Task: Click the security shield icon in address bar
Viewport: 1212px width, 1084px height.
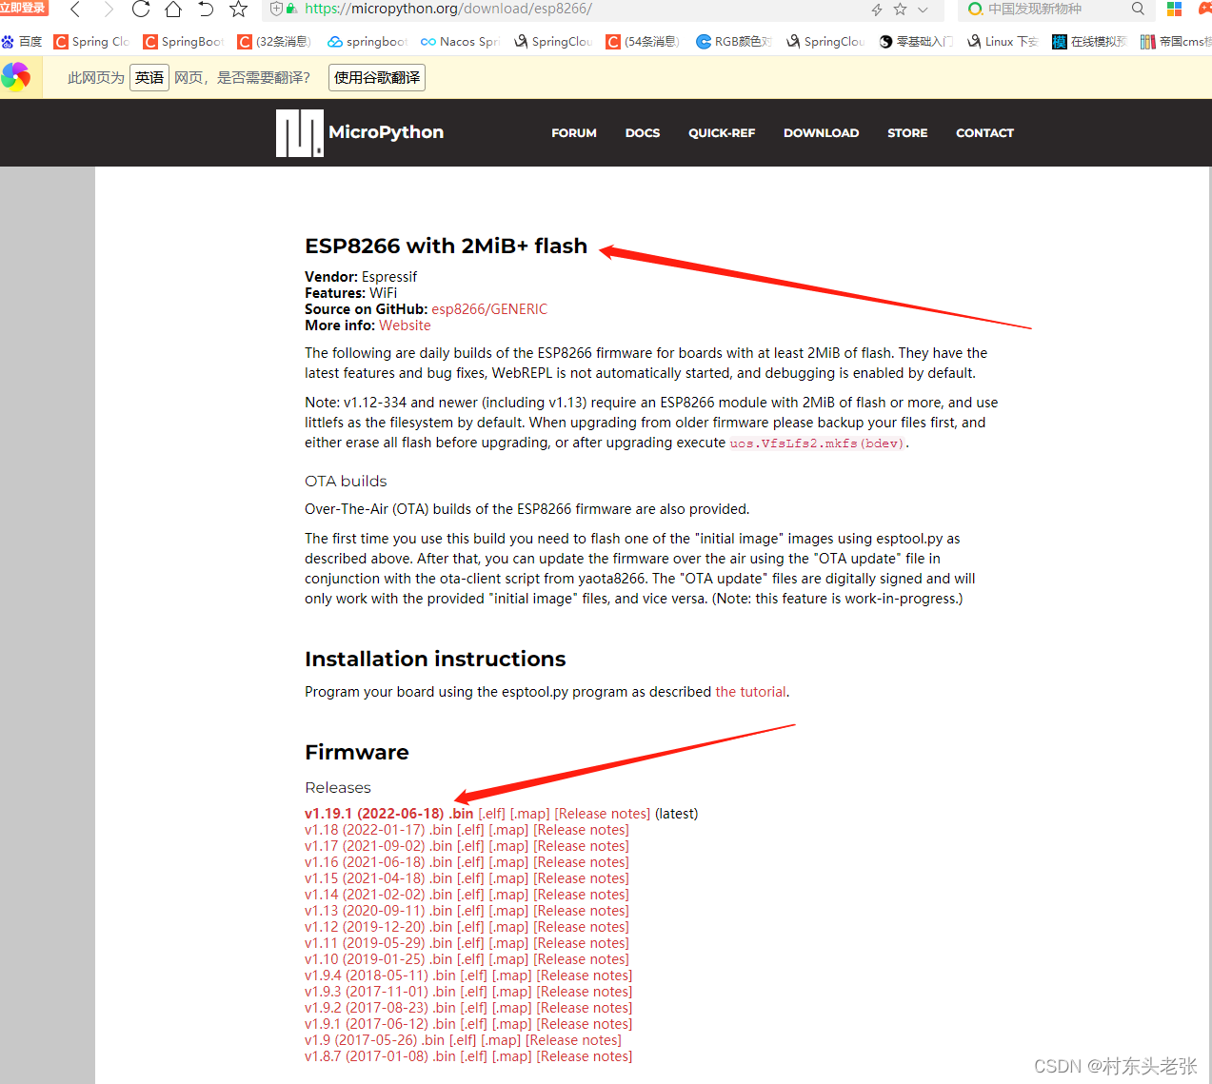Action: pyautogui.click(x=277, y=9)
